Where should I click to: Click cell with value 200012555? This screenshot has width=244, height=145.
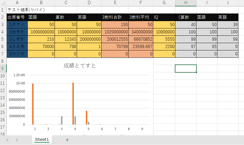pyautogui.click(x=115, y=39)
